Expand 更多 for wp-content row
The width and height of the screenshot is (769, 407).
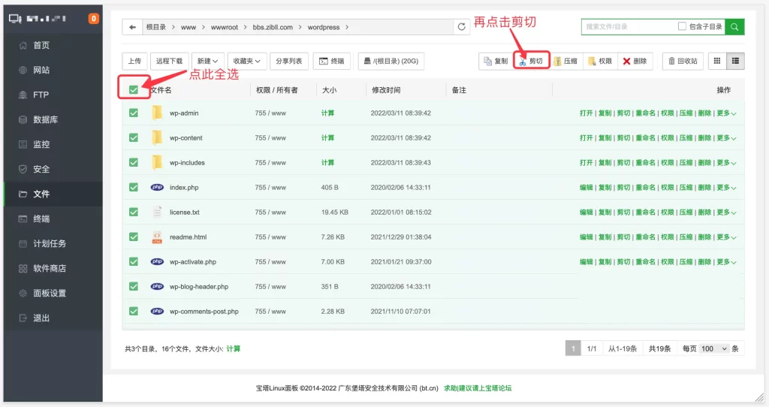pos(726,137)
